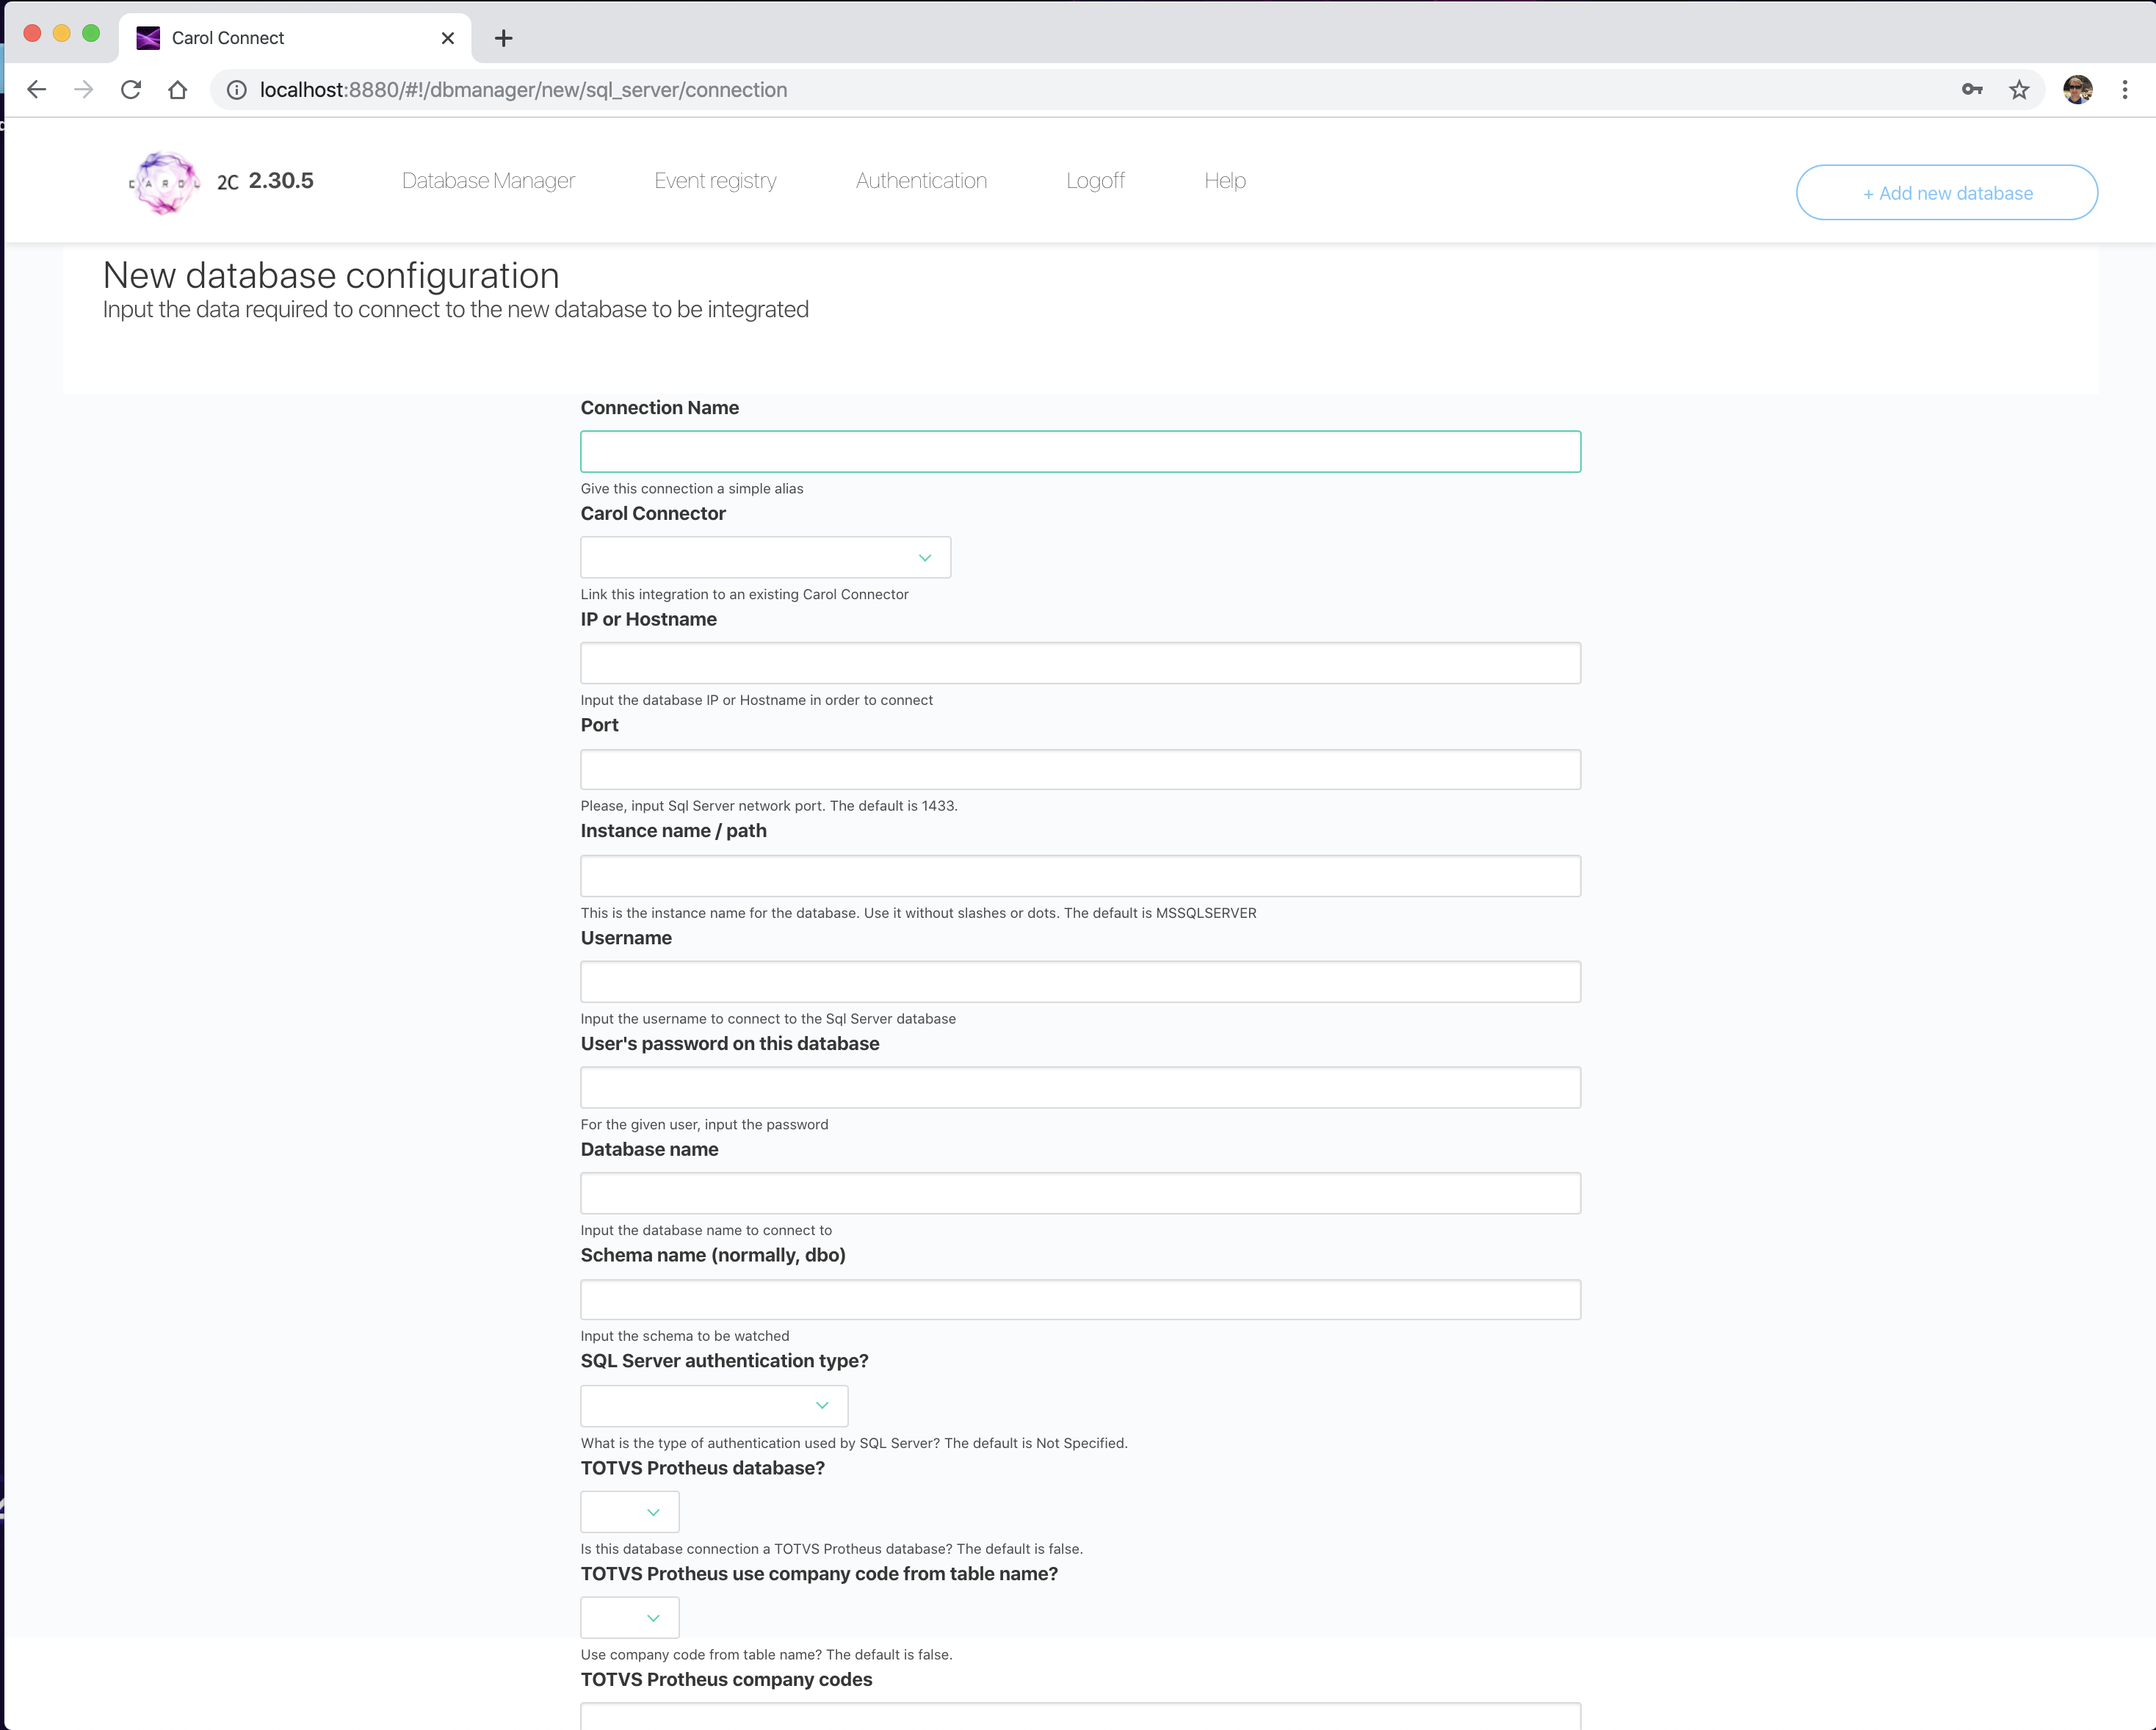Viewport: 2156px width, 1730px height.
Task: Click the TOTVS Protheus company codes field
Action: (1081, 1716)
